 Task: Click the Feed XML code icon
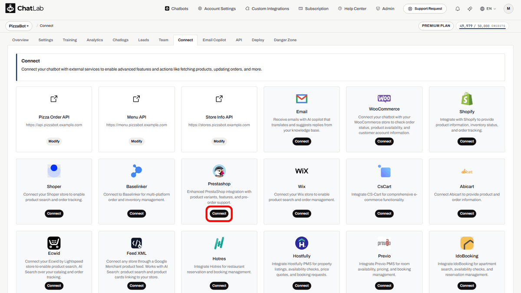[136, 243]
